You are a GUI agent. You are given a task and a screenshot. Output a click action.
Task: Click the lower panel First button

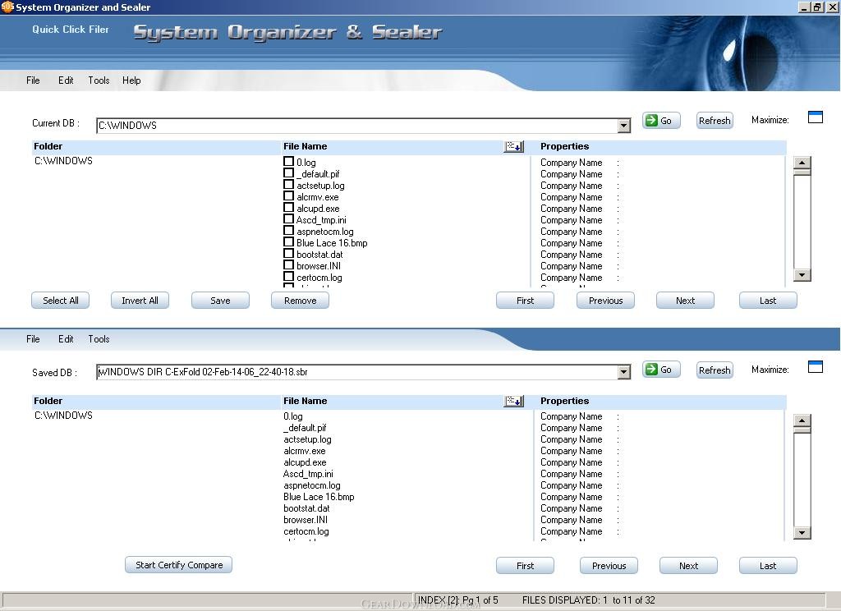pyautogui.click(x=525, y=565)
